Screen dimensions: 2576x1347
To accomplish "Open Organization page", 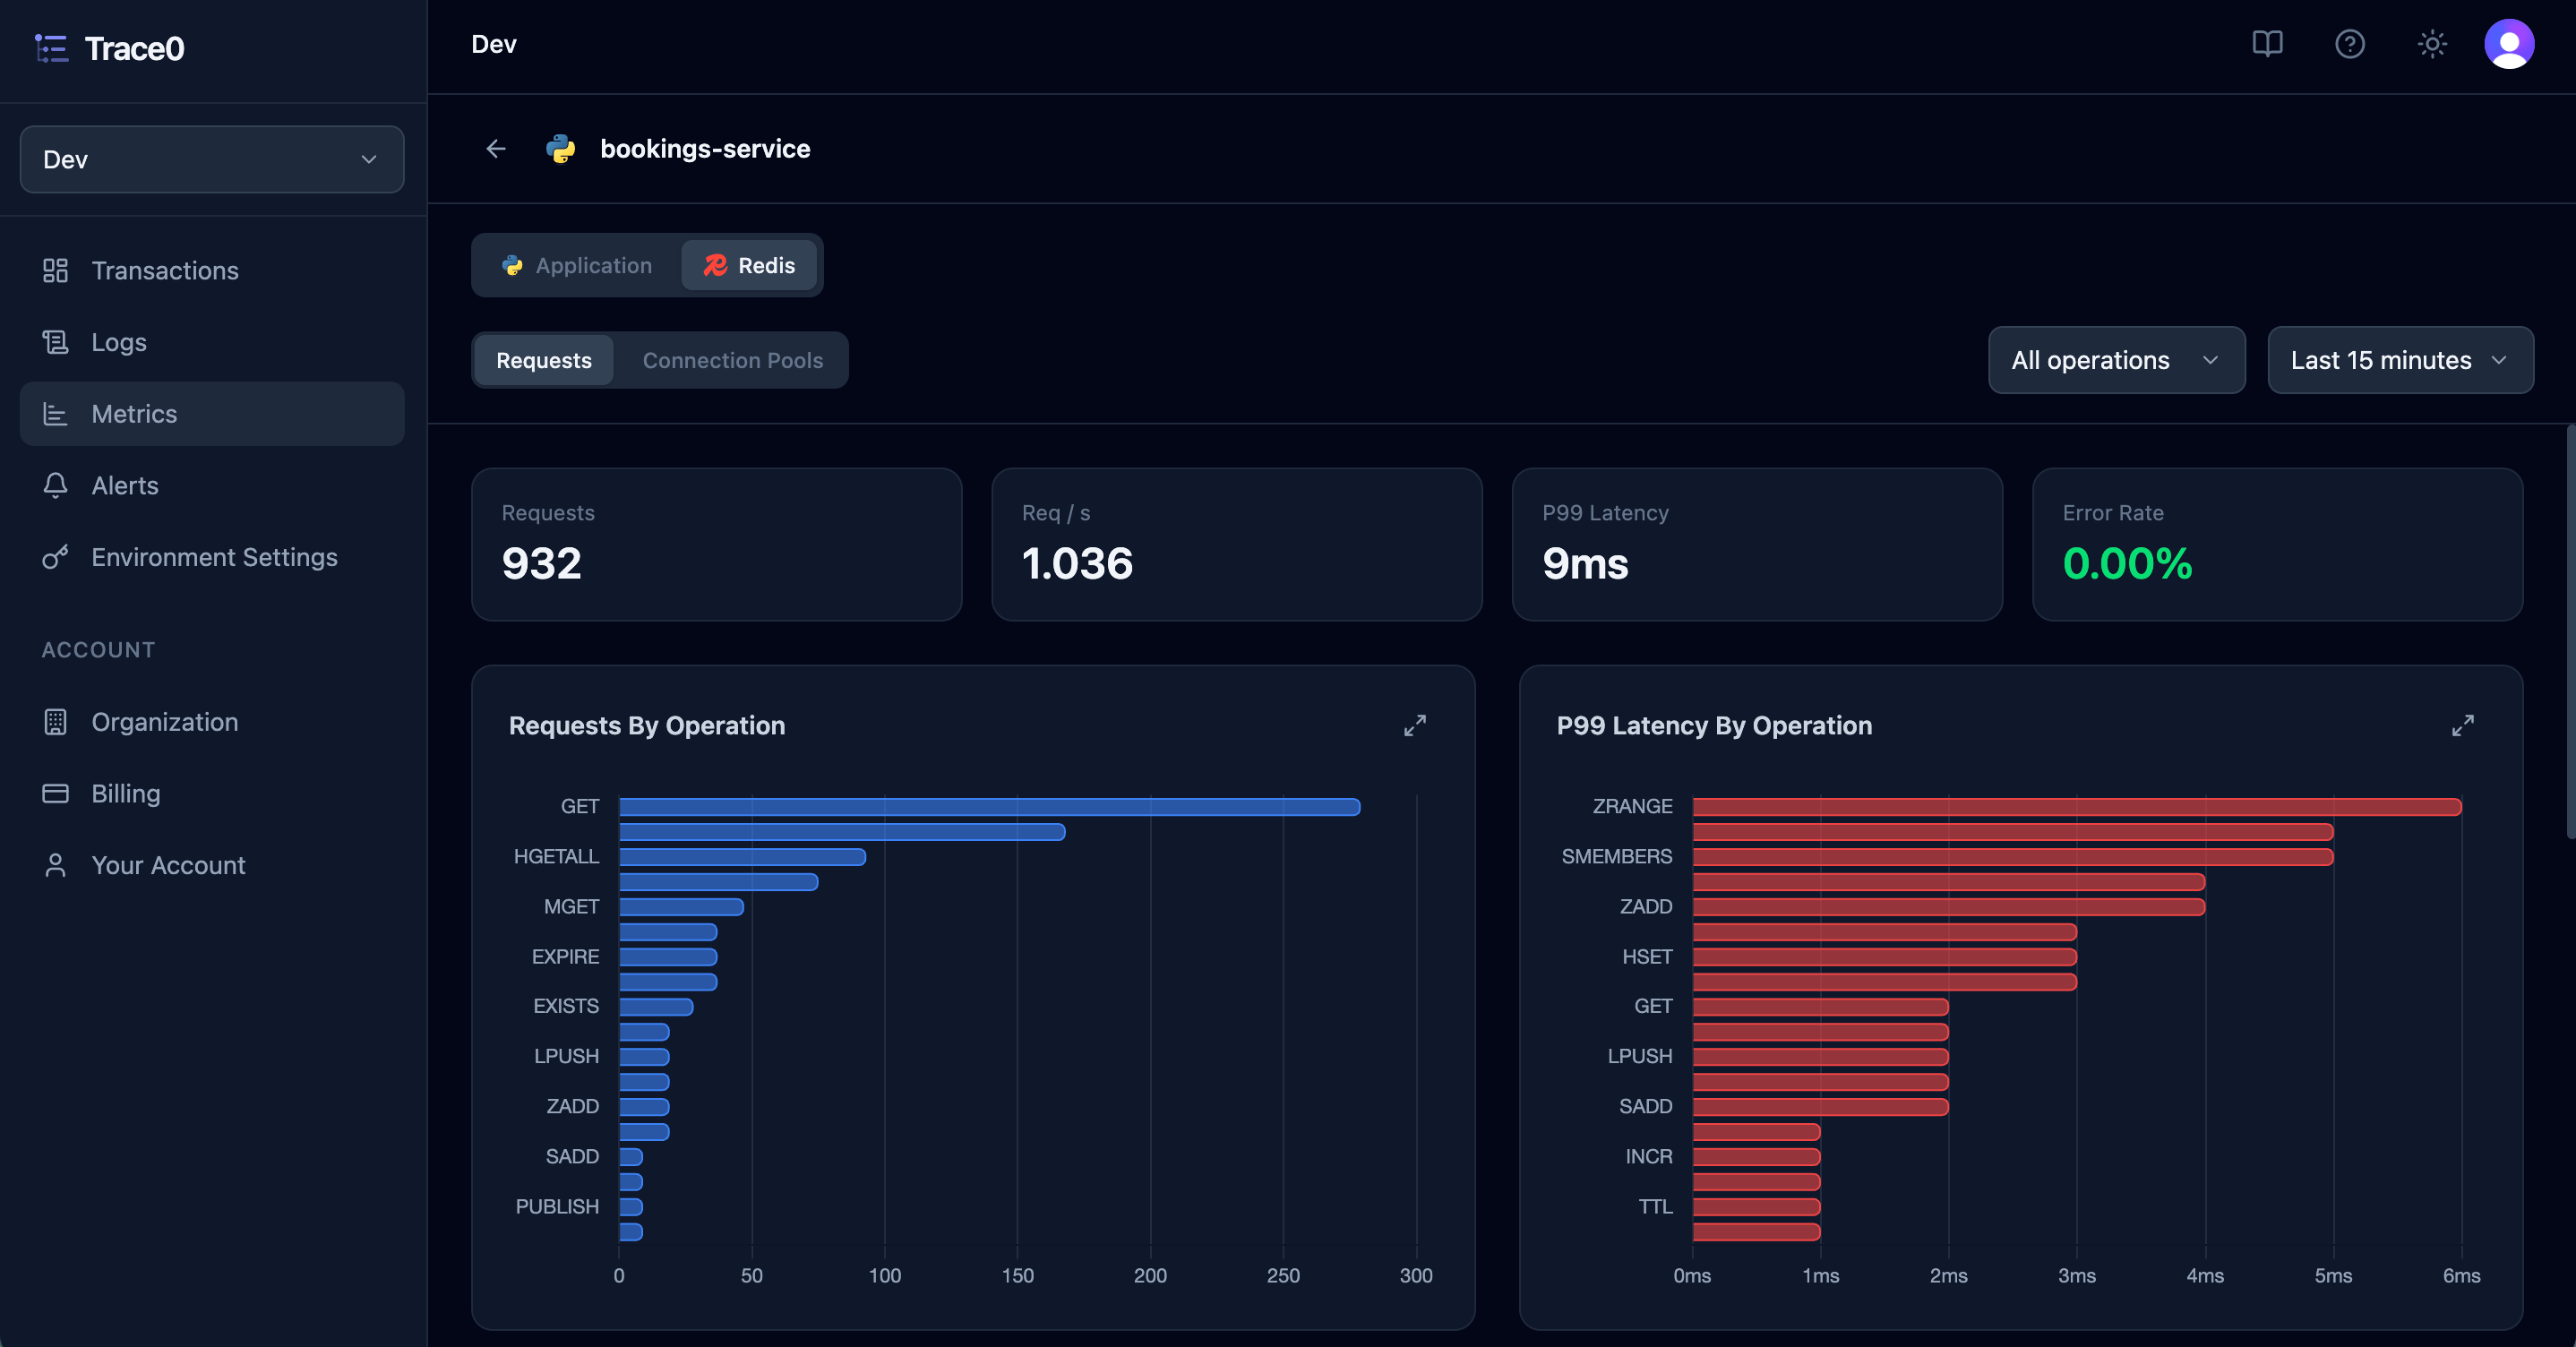I will [x=212, y=722].
